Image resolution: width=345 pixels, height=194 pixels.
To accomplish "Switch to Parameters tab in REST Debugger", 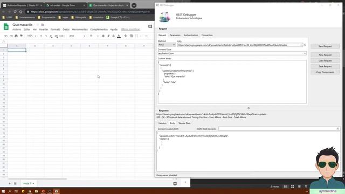I will click(x=175, y=35).
